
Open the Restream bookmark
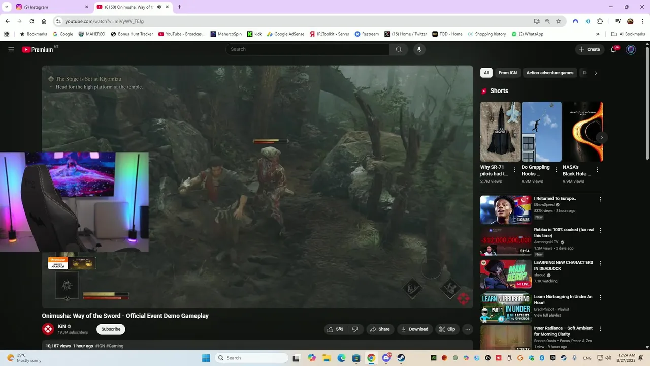click(367, 34)
